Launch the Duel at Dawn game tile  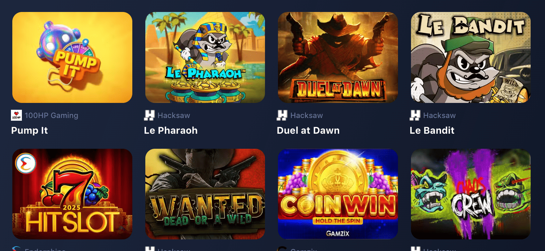[x=338, y=57]
